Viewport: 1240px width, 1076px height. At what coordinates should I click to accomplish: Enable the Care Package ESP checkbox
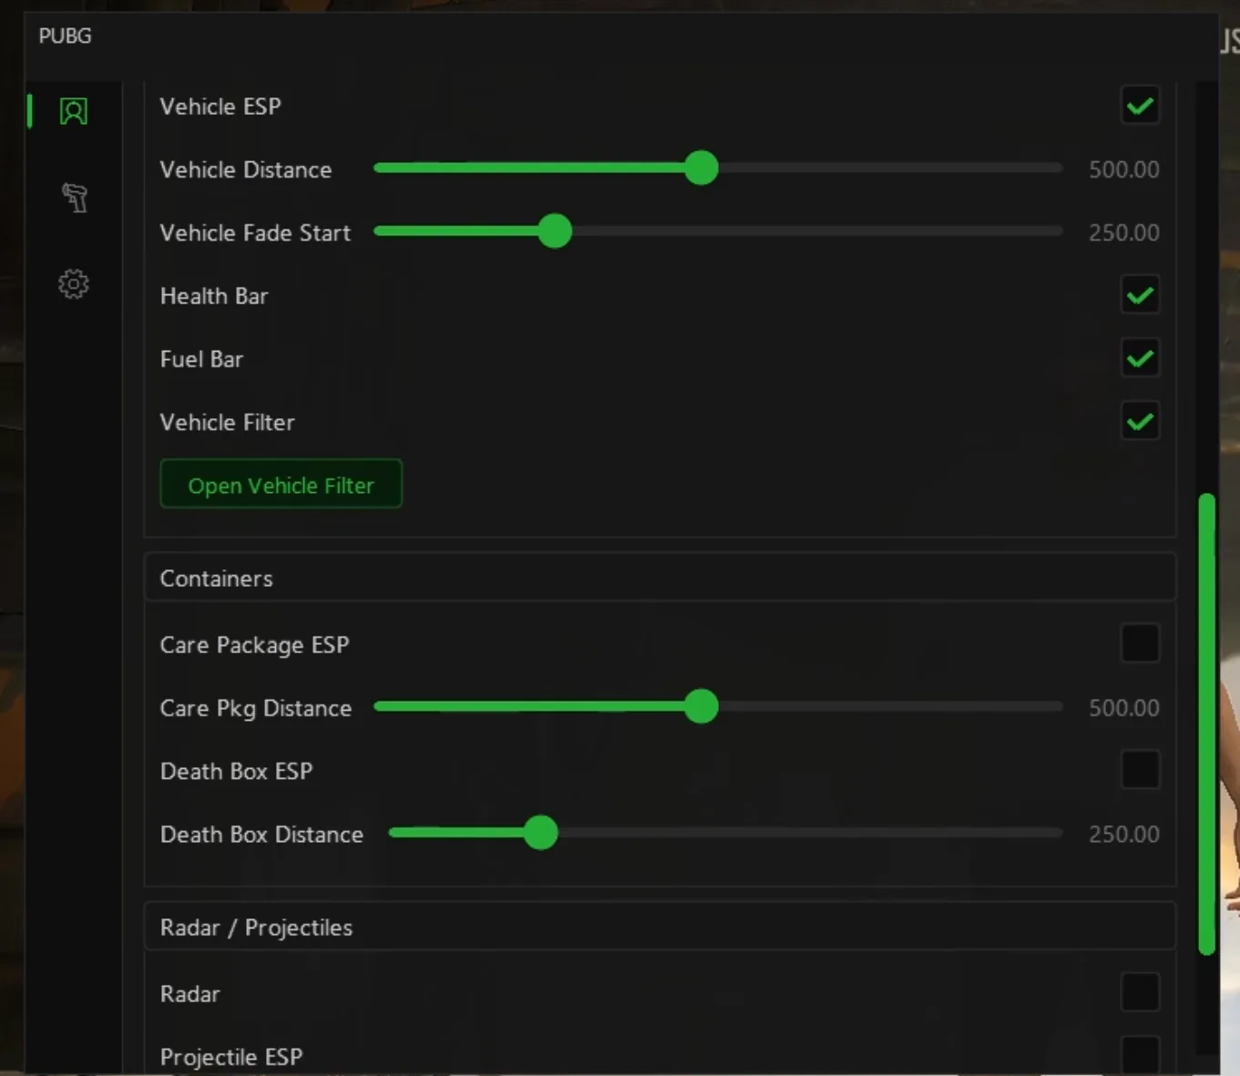[x=1140, y=644]
